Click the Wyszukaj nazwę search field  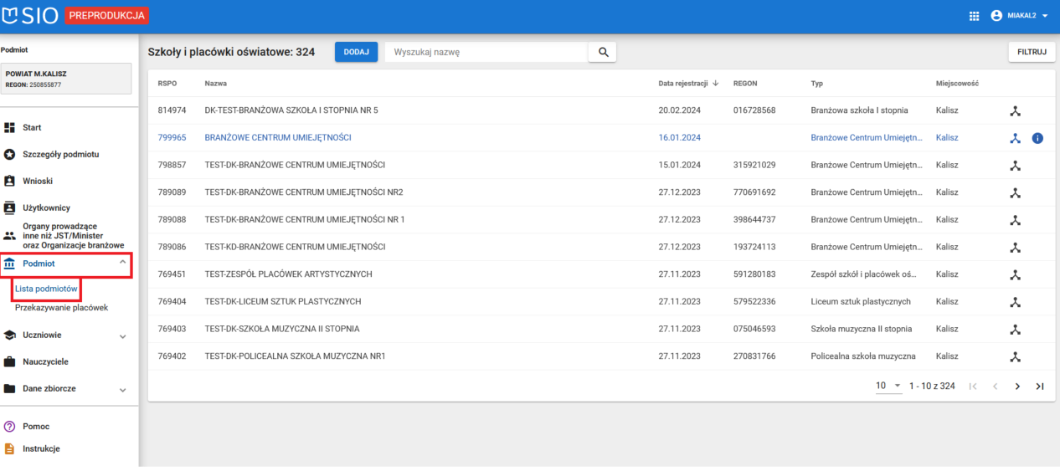486,52
